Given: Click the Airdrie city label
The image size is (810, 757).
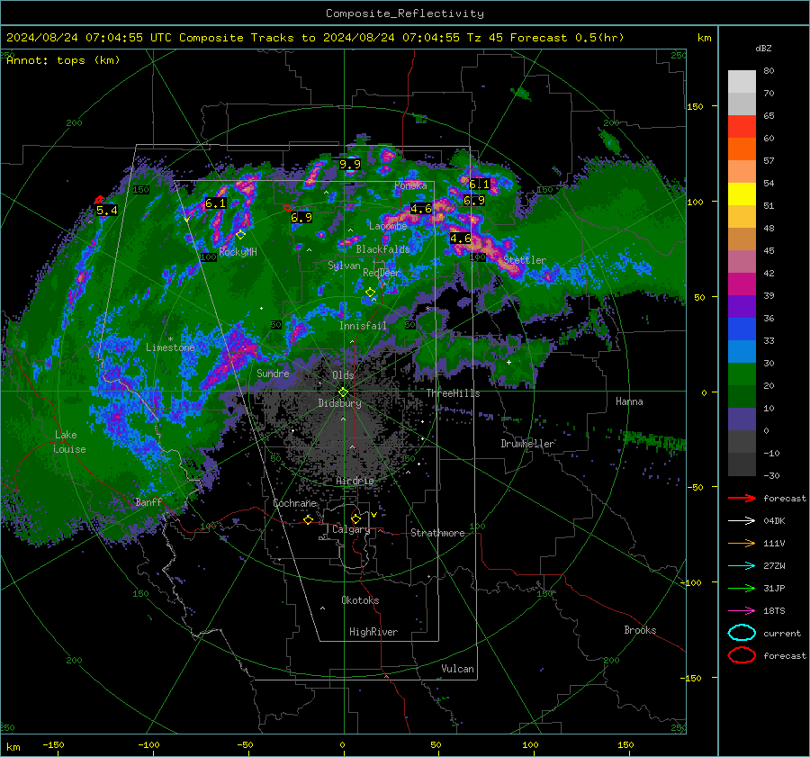Looking at the screenshot, I should pyautogui.click(x=355, y=481).
